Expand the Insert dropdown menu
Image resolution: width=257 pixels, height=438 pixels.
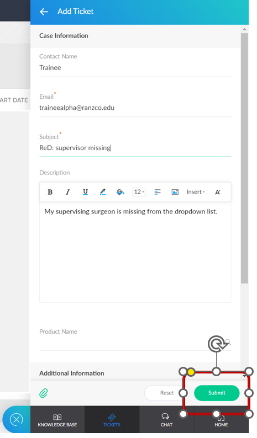point(196,192)
